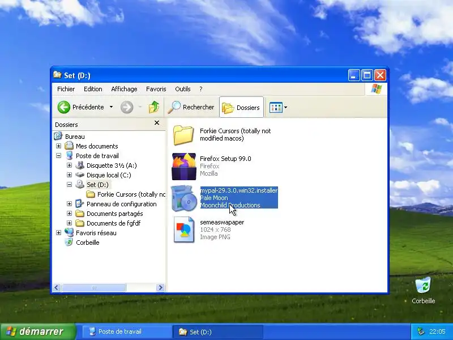
Task: Expand the Documents de fgfdf node
Action: [x=69, y=223]
